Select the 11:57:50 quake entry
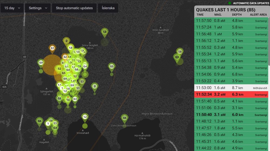The image size is (270, 151). 231,21
